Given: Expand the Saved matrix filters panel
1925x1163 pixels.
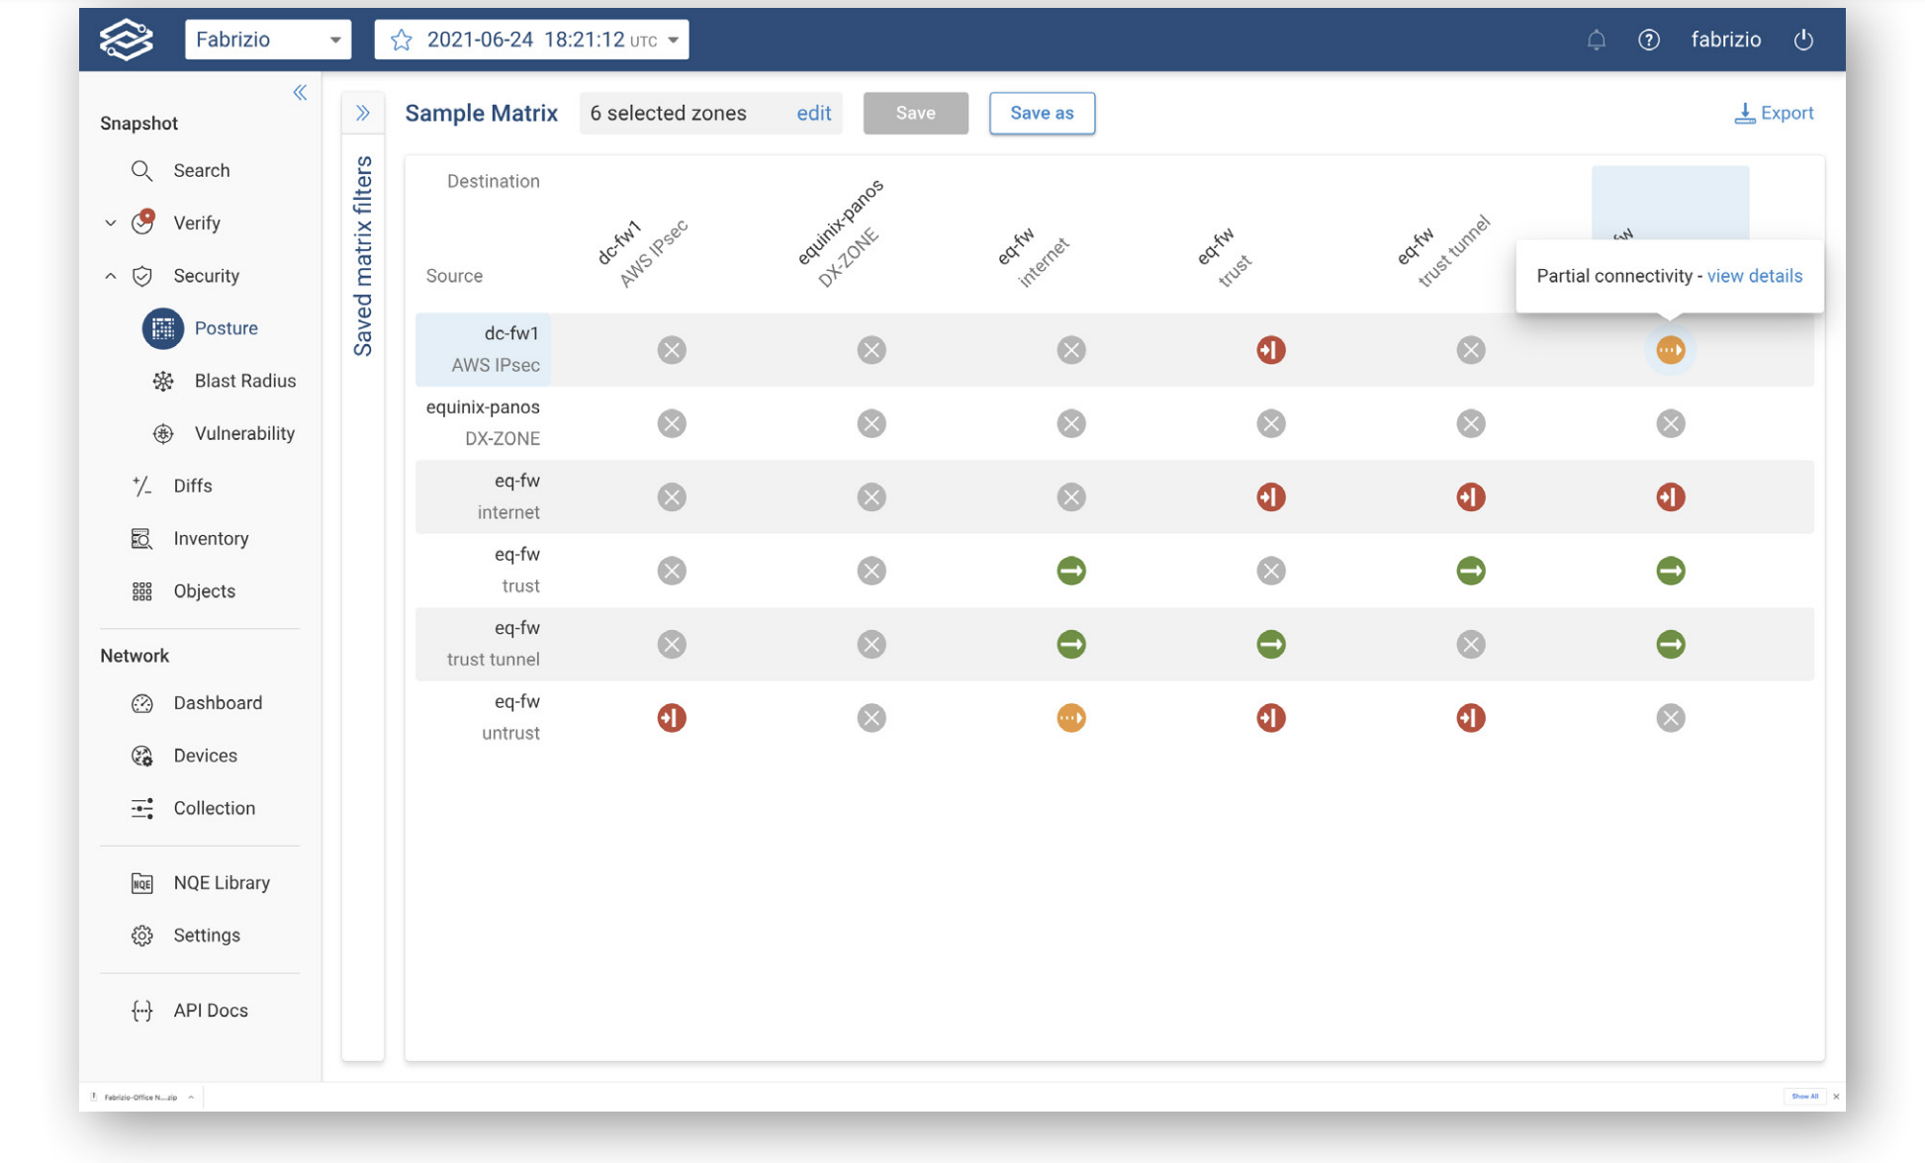Looking at the screenshot, I should [363, 113].
